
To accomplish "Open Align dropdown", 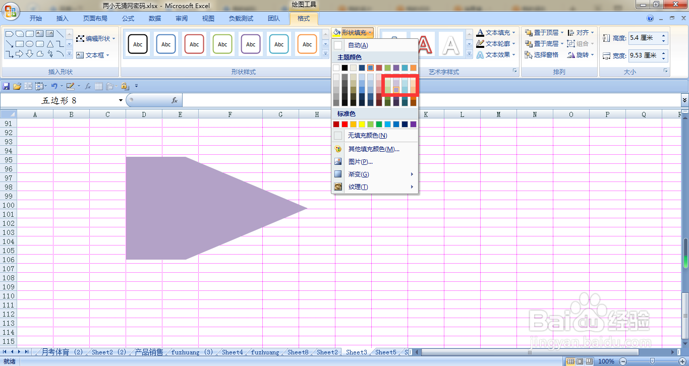I will (x=581, y=32).
